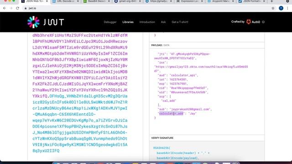
Task: Click the "exp": 1623767981 line
Action: pos(173,84)
